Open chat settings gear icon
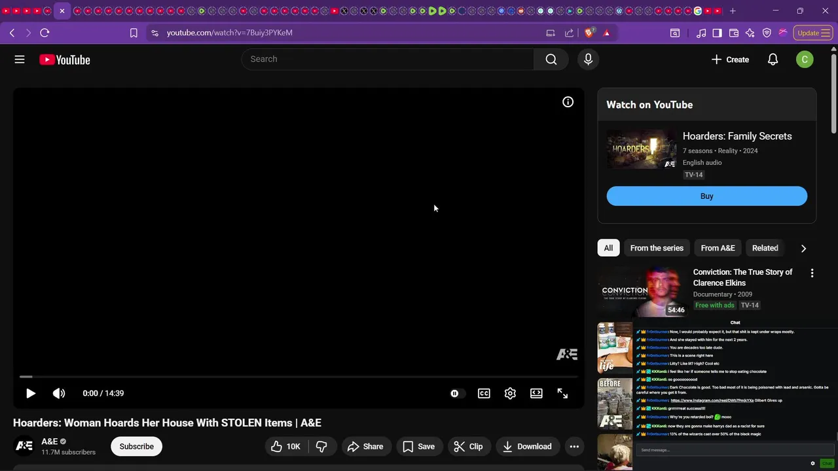The image size is (838, 471). tap(812, 463)
